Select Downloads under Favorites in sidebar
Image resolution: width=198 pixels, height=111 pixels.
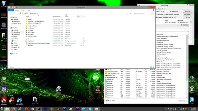tap(16, 21)
